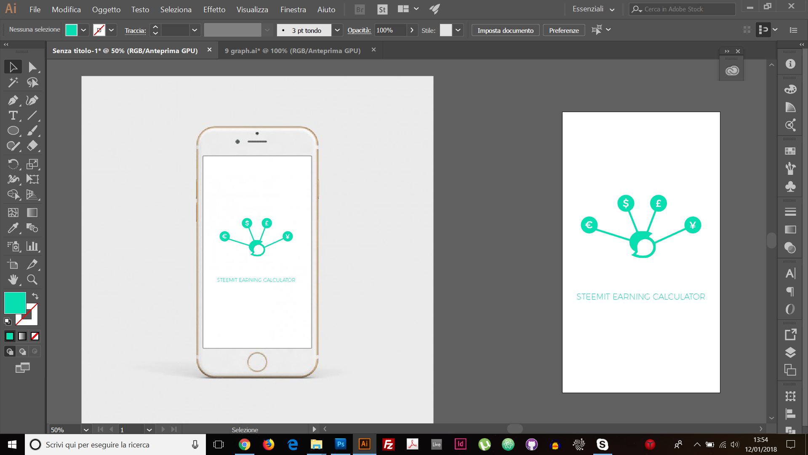Viewport: 808px width, 455px height.
Task: Change the screen mode
Action: [x=23, y=368]
